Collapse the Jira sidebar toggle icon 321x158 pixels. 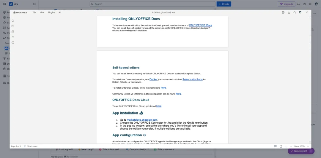pyautogui.click(x=34, y=4)
